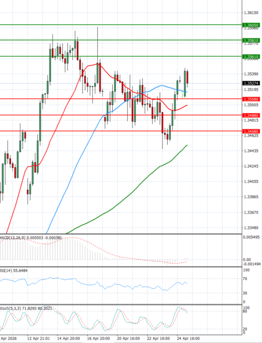The image size is (262, 343).
Task: Click the 1.34880 support price tag
Action: [x=251, y=115]
